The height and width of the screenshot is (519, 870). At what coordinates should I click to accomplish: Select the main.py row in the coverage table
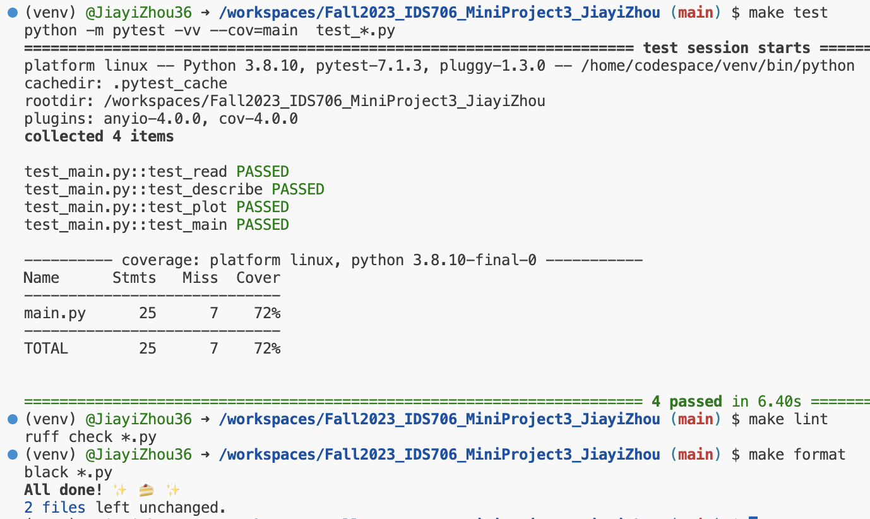coord(152,313)
